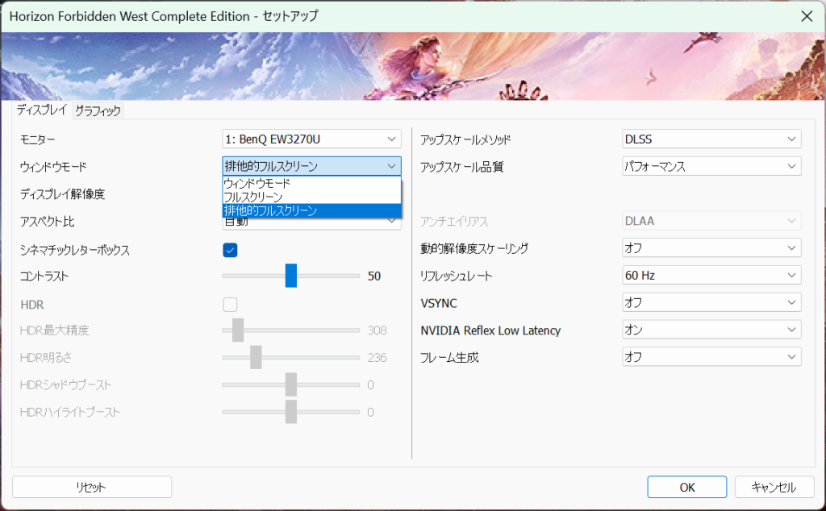Image resolution: width=826 pixels, height=511 pixels.
Task: Select the ディスプレイ tab
Action: [42, 110]
